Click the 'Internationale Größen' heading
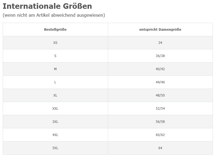 [47, 6]
